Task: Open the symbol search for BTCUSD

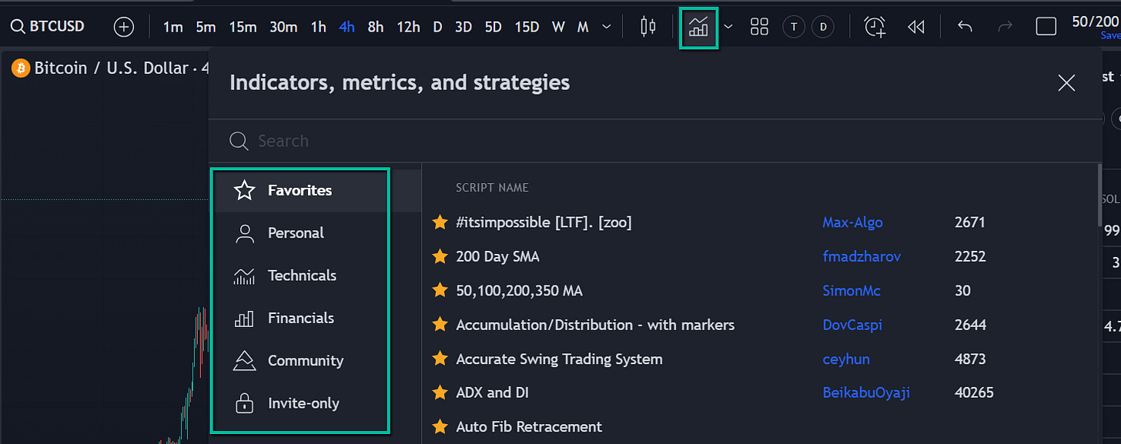Action: [x=48, y=25]
